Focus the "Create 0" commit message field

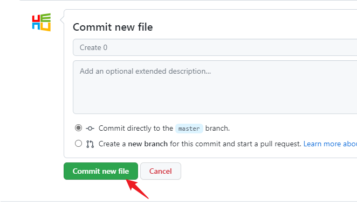215,47
